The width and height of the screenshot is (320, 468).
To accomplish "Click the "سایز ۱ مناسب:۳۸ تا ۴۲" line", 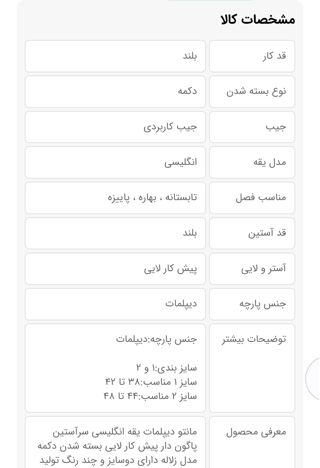I will click(151, 382).
